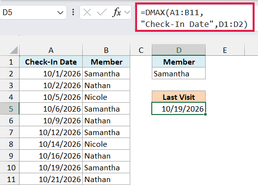Select column B header
This screenshot has width=258, height=185.
click(106, 50)
